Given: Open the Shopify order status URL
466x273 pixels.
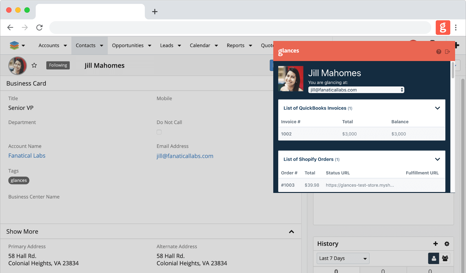Looking at the screenshot, I should (360, 185).
